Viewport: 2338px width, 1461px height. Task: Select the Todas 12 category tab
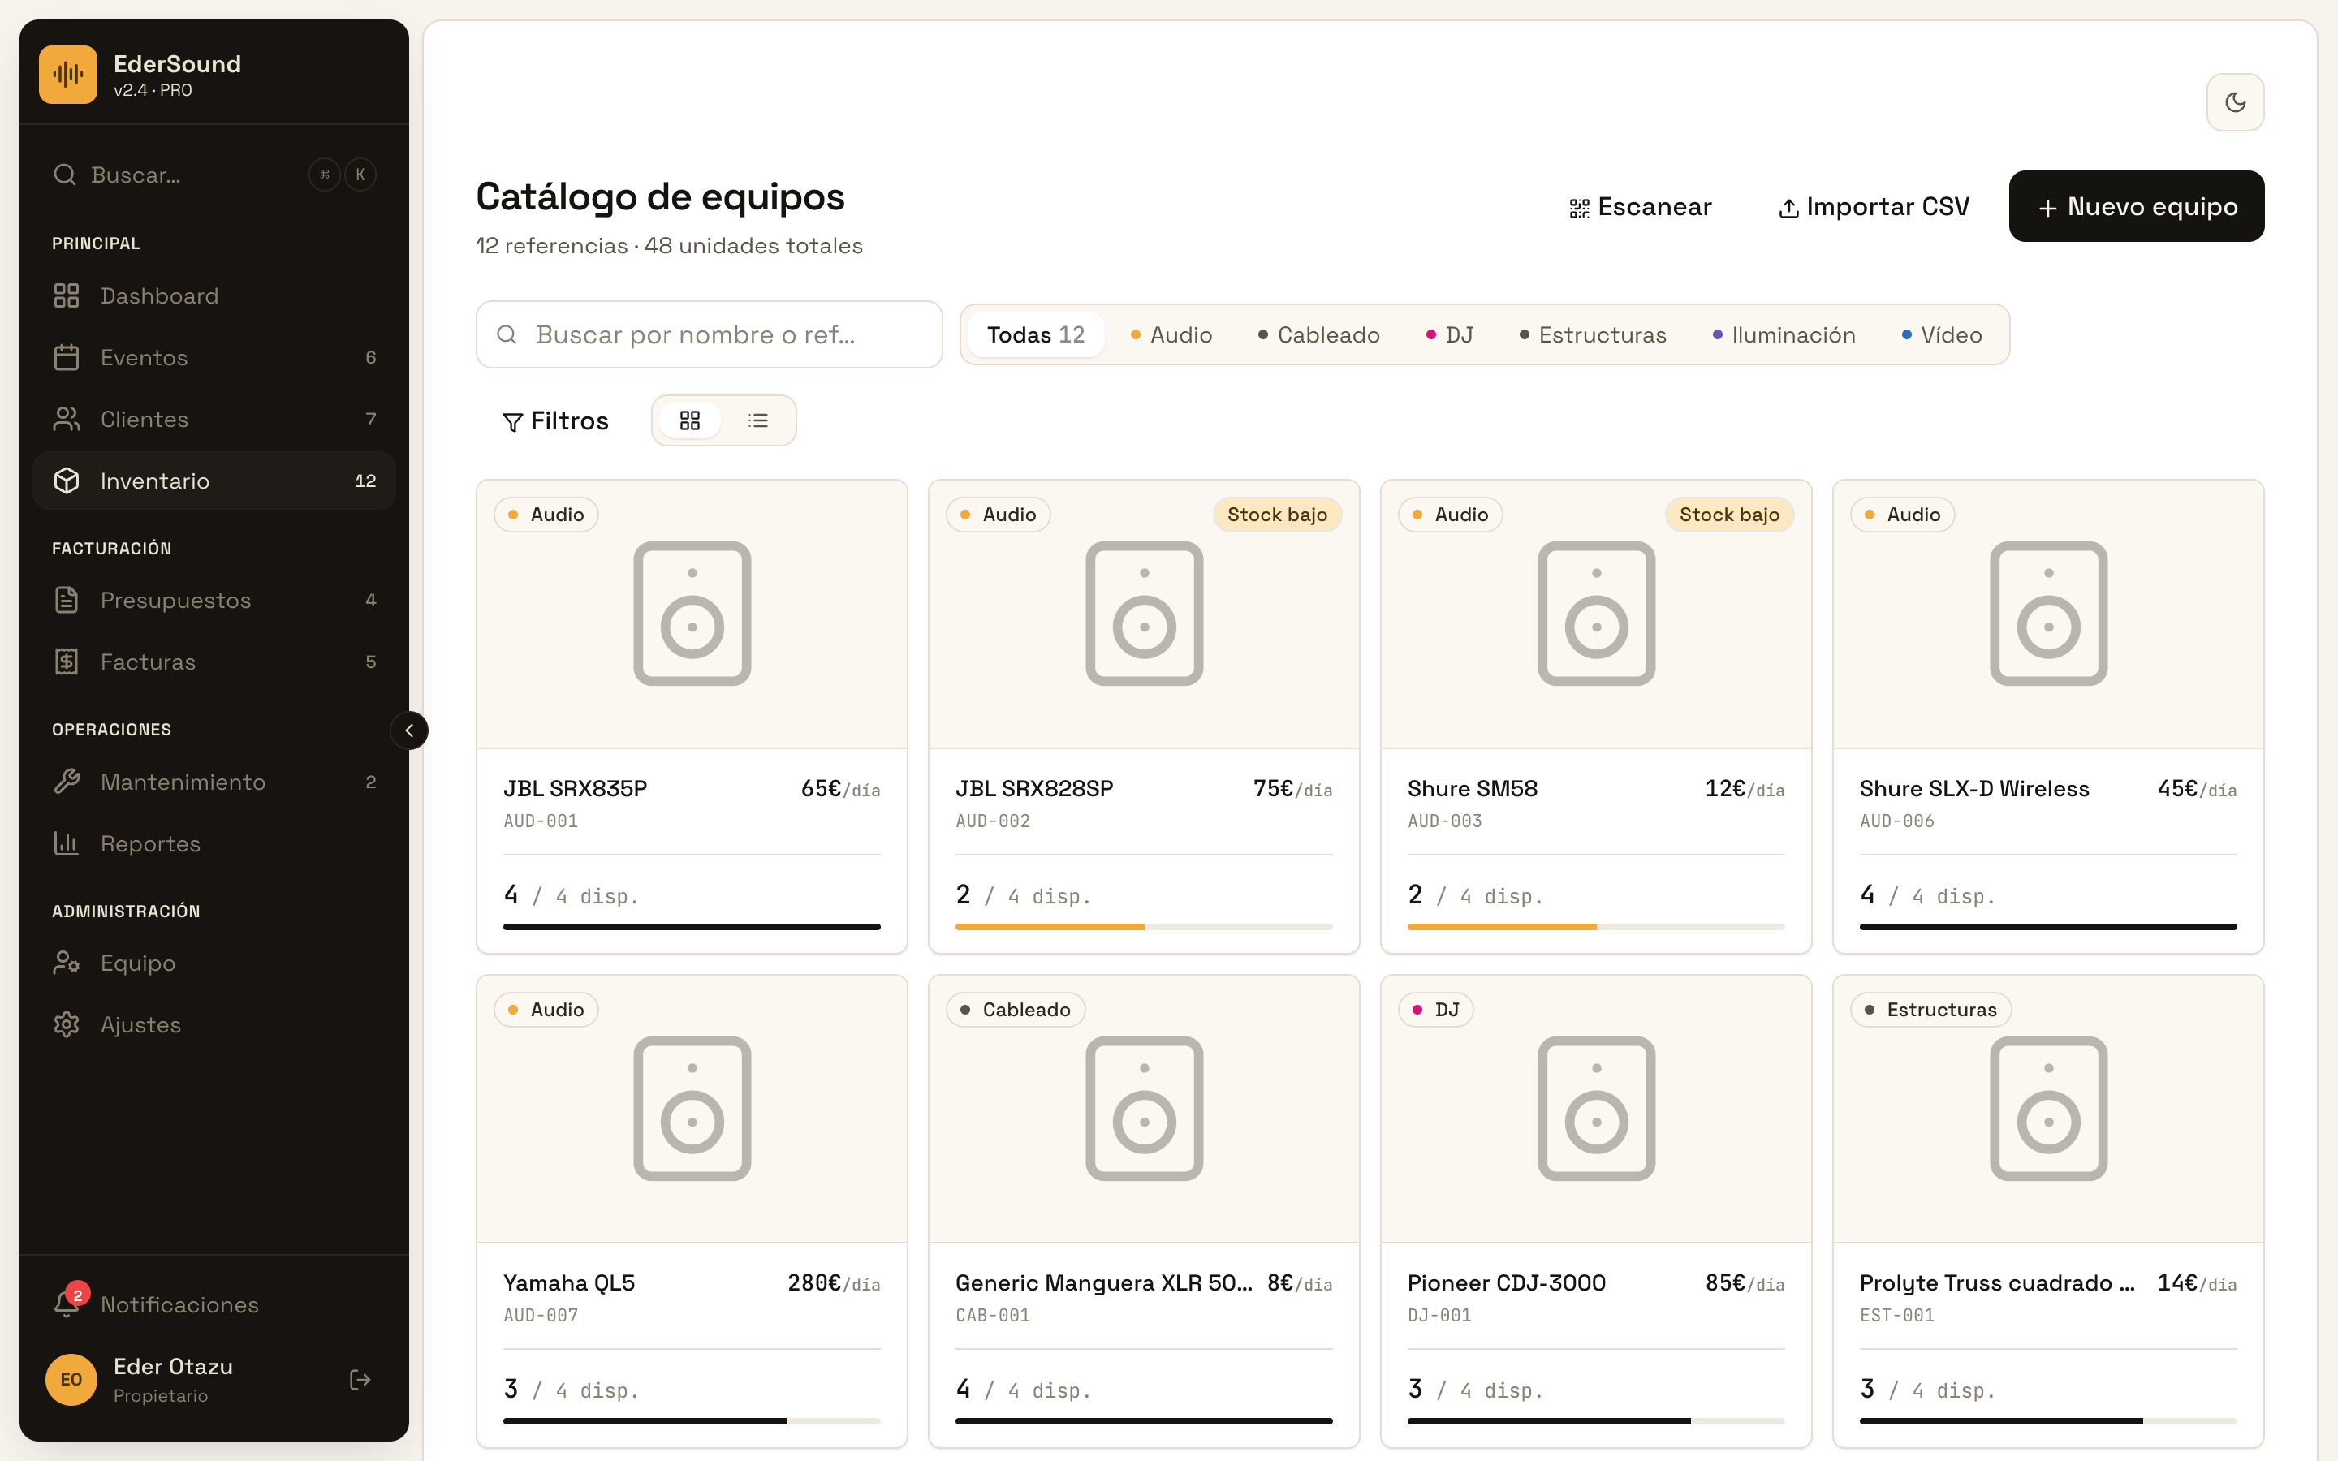coord(1036,334)
